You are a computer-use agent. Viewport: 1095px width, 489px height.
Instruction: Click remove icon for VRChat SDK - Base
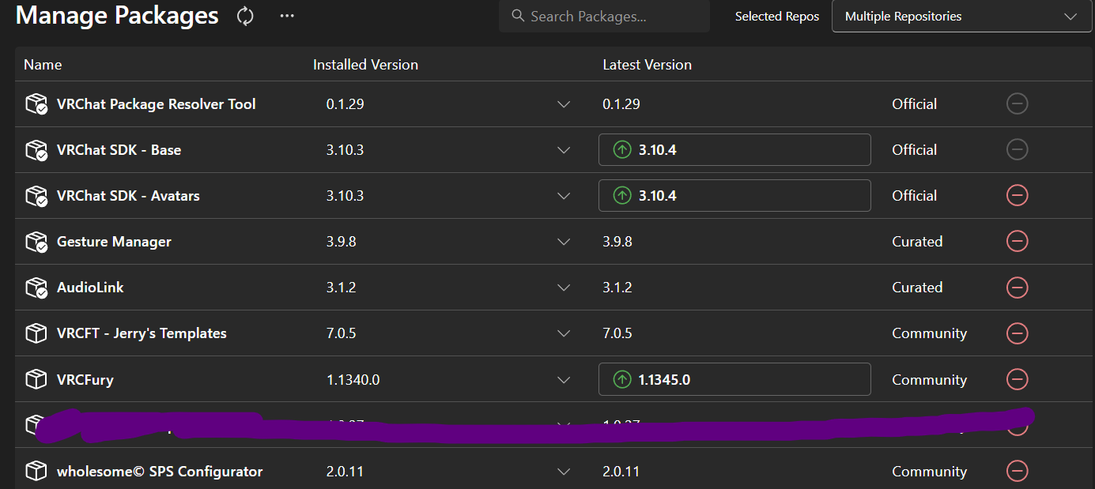pos(1018,149)
